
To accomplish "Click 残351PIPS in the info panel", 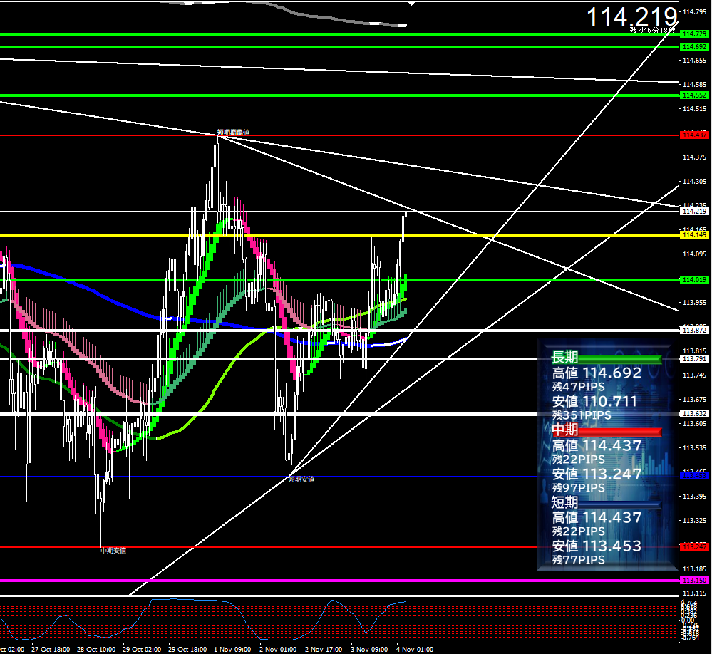I will pos(582,415).
